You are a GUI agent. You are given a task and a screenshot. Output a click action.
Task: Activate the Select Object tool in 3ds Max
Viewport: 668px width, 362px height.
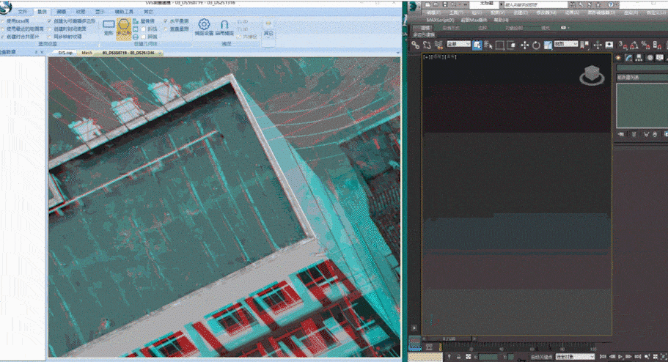click(477, 45)
